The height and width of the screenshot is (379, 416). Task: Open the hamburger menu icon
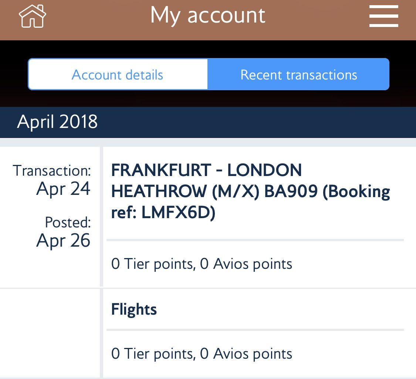tap(383, 16)
